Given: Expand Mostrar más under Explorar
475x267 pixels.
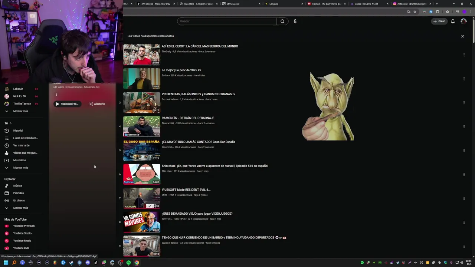Looking at the screenshot, I should [x=21, y=208].
